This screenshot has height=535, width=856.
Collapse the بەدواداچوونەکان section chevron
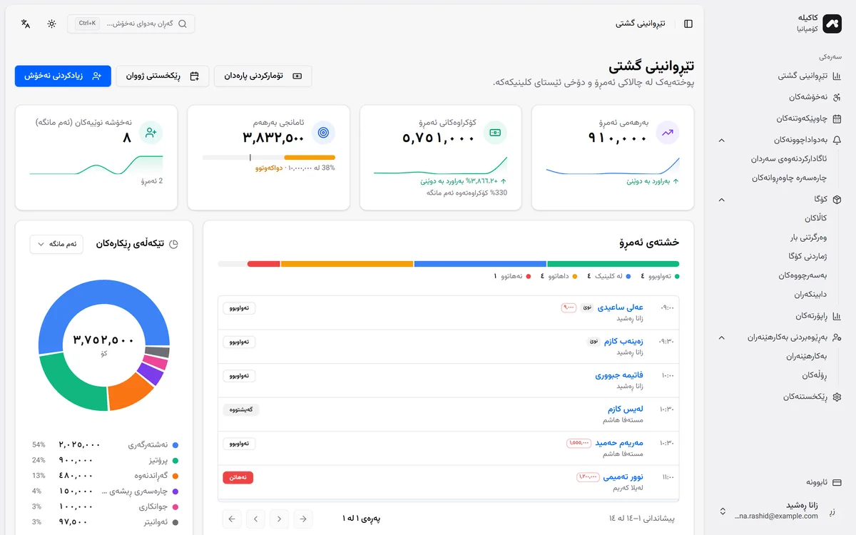click(722, 140)
